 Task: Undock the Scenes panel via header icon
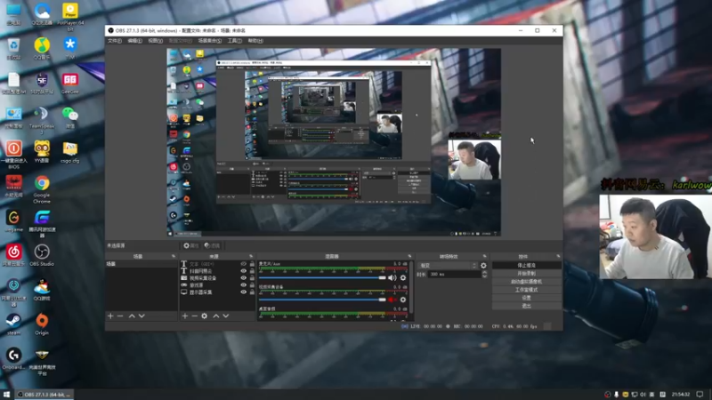pos(174,256)
